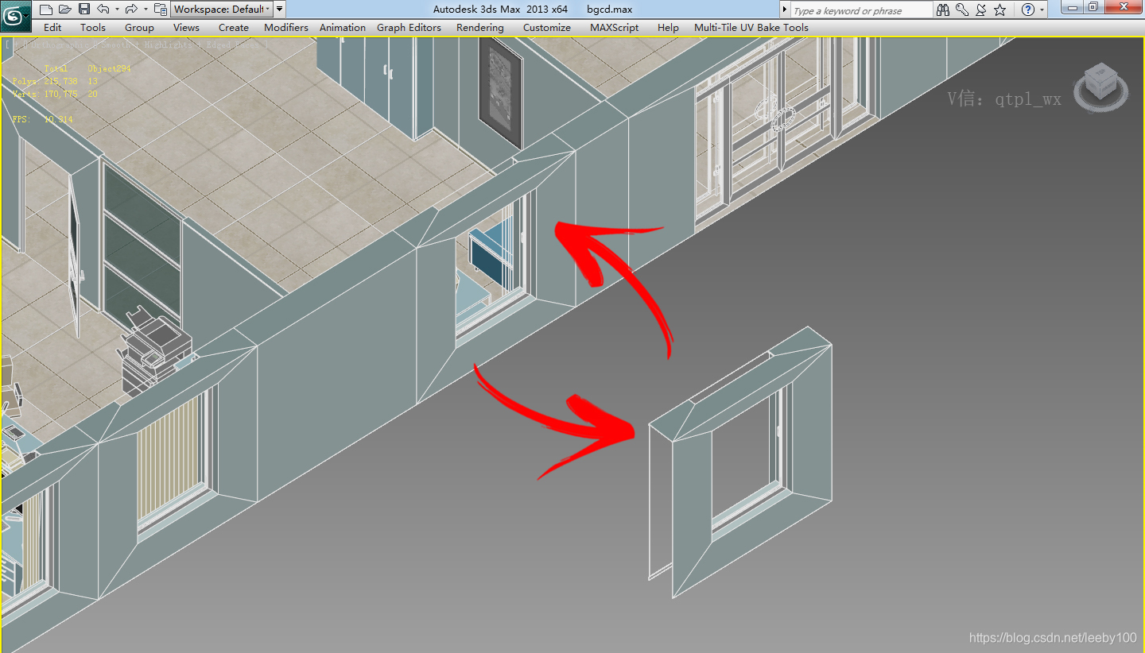This screenshot has width=1145, height=653.
Task: Open the Quick Access Toolbar customize arrow
Action: point(279,10)
